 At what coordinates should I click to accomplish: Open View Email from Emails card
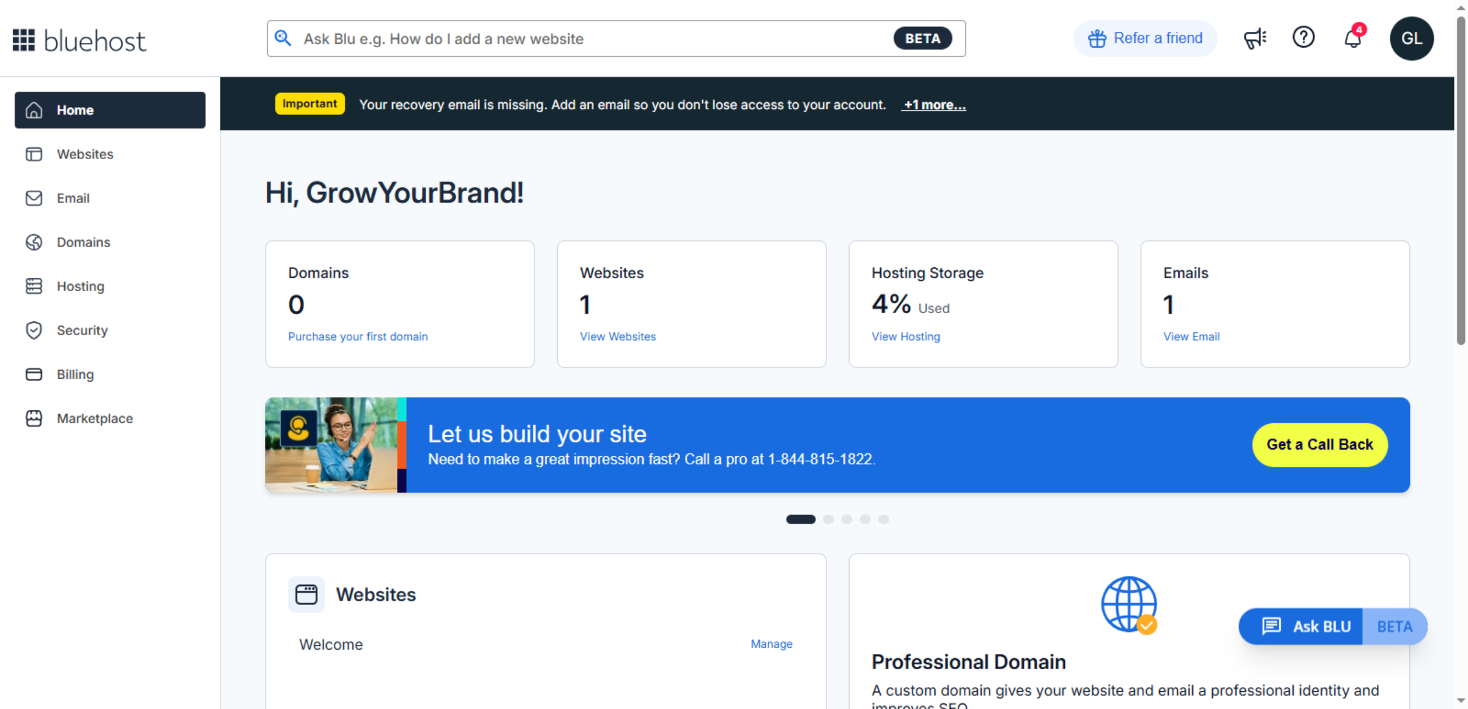tap(1190, 336)
